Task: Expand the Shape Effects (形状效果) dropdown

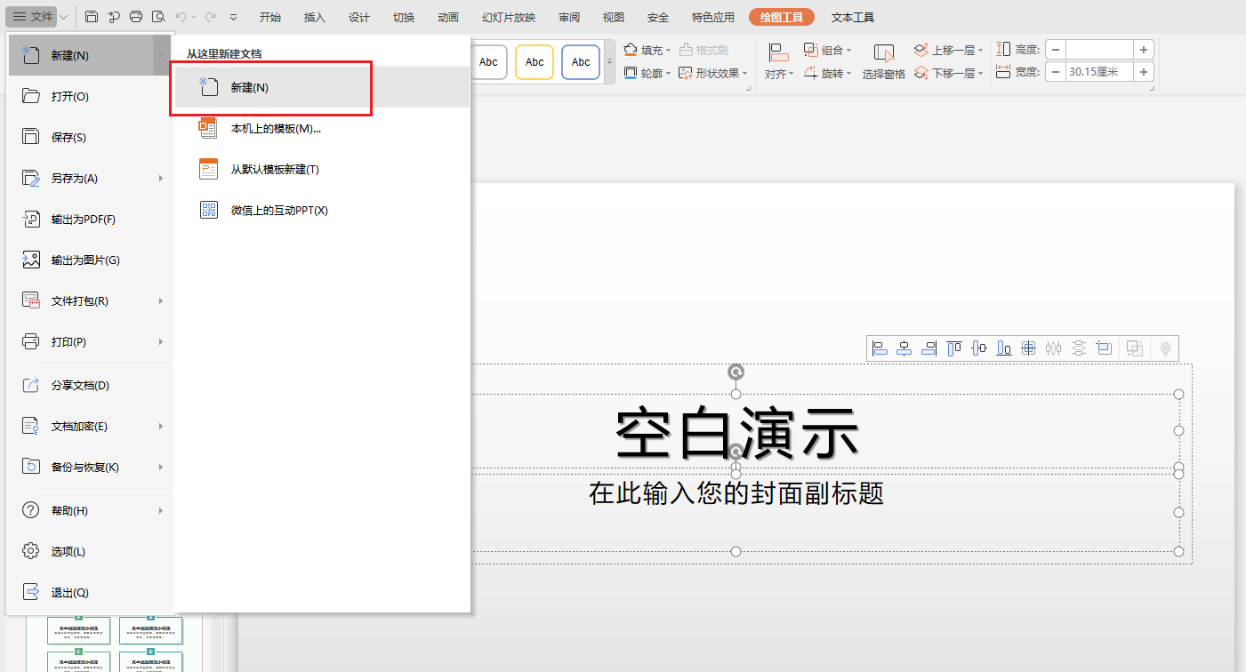Action: [713, 73]
